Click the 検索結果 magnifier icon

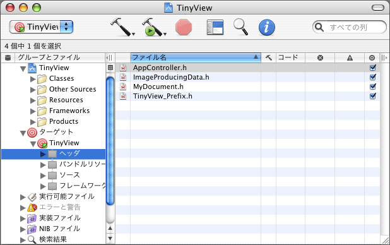tap(32, 239)
